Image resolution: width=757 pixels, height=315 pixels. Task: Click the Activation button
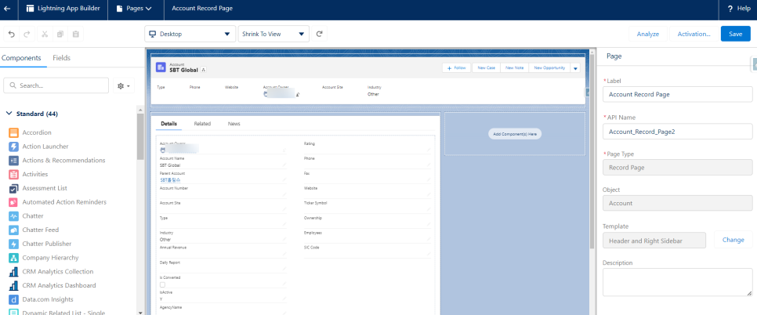pyautogui.click(x=694, y=34)
